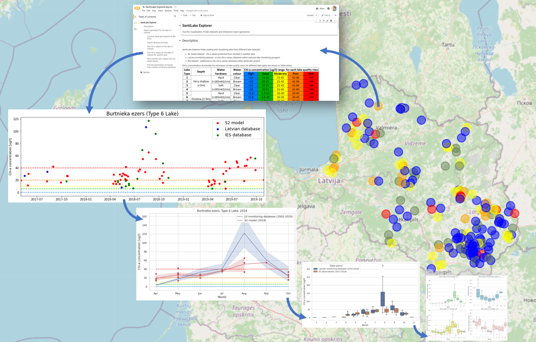Select 'Import libraries and data' in contents
The image size is (536, 342).
coord(158,42)
